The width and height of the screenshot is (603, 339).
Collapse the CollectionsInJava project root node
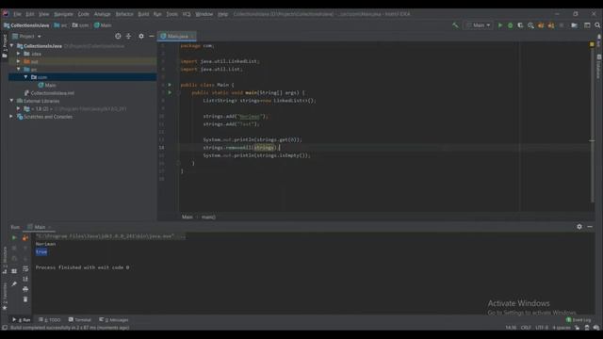pos(12,46)
